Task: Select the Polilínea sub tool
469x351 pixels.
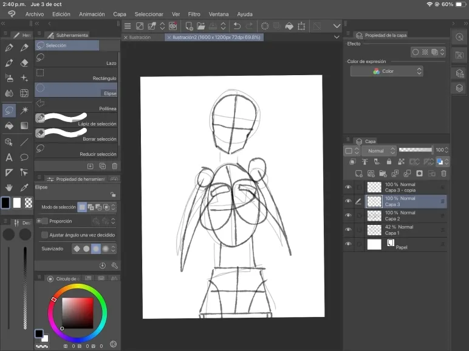Action: (76, 105)
